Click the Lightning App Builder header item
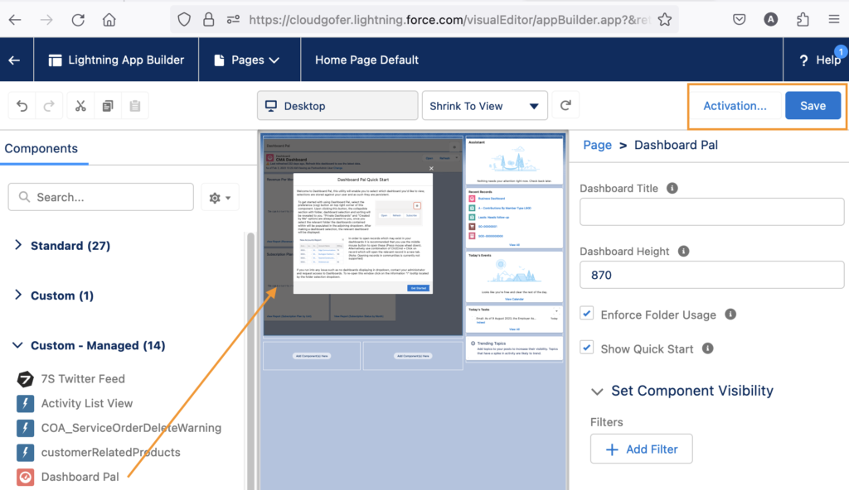Image resolution: width=849 pixels, height=490 pixels. (116, 60)
